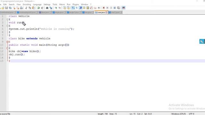Open the Plugins menu

(76, 4)
